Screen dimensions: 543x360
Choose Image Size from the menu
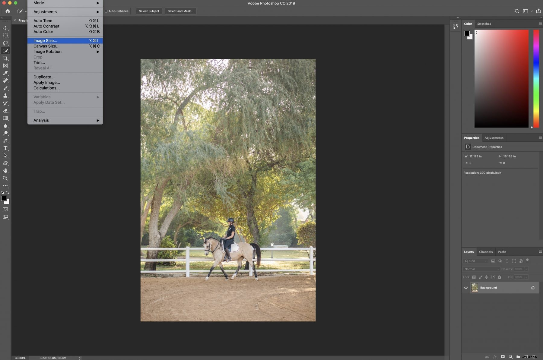(x=45, y=40)
